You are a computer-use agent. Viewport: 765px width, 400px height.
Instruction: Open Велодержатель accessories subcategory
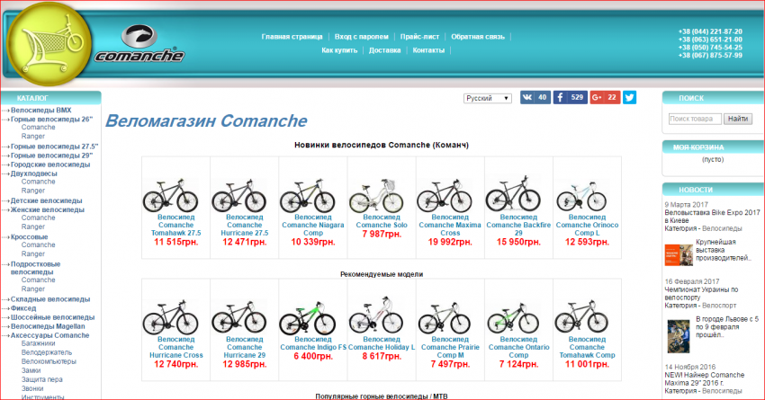coord(46,352)
